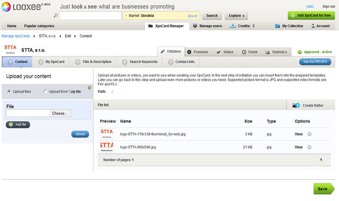
Task: Click the Sign out link
Action: [329, 7]
